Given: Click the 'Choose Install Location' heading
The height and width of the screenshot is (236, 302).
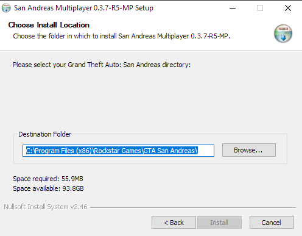Looking at the screenshot, I should pyautogui.click(x=49, y=25).
